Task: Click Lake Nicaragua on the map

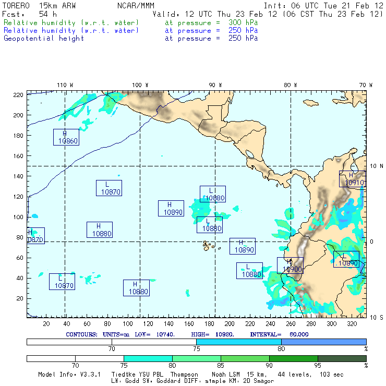Action: 250,154
